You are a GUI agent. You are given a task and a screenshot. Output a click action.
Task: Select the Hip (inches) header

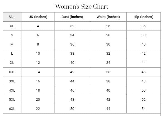coord(144,17)
